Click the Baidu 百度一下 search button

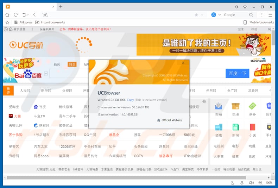(237, 73)
